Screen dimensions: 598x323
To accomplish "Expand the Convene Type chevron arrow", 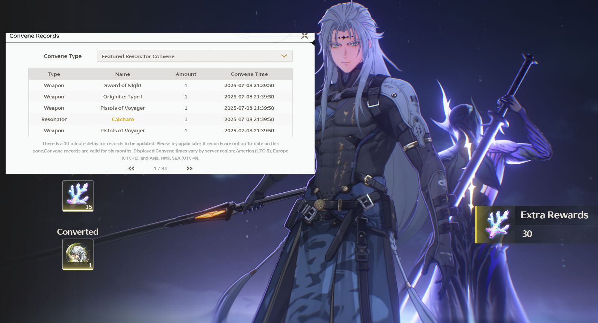I will click(x=284, y=56).
